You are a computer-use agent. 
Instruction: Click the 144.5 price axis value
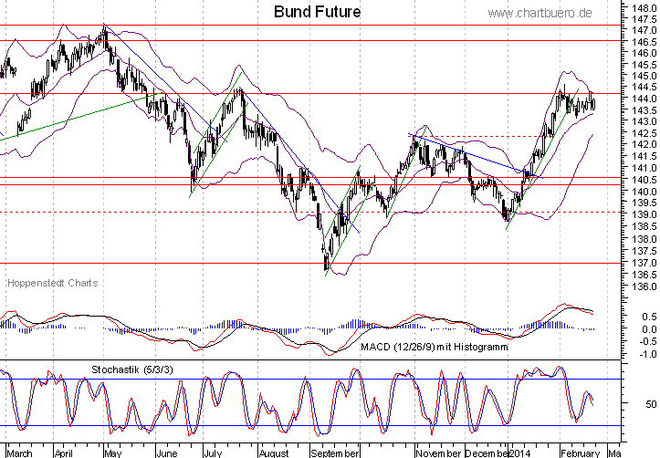(644, 87)
